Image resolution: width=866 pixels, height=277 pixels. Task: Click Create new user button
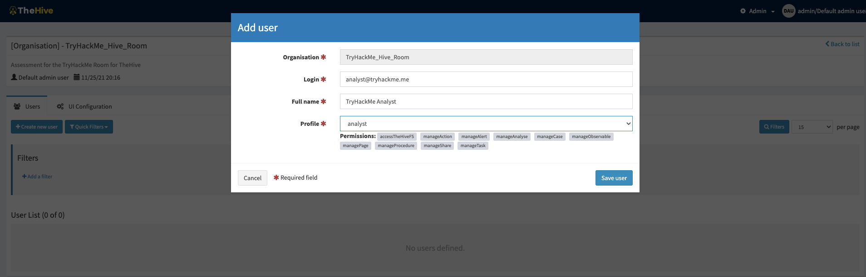coord(37,127)
